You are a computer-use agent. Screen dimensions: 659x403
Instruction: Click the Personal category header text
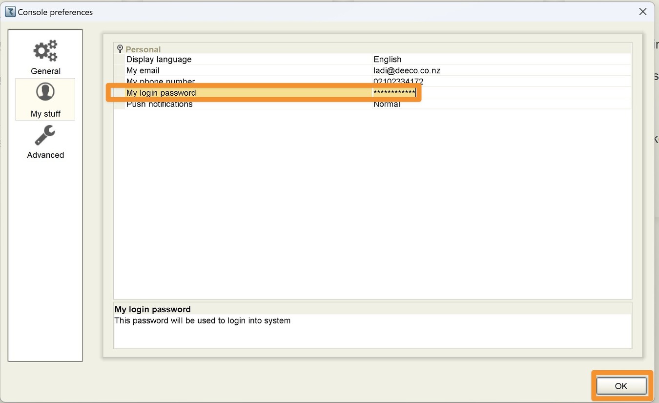tap(143, 49)
